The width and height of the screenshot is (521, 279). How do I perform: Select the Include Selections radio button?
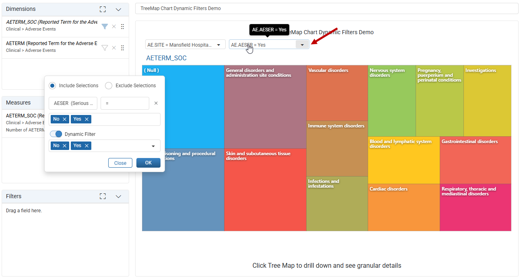(x=52, y=86)
